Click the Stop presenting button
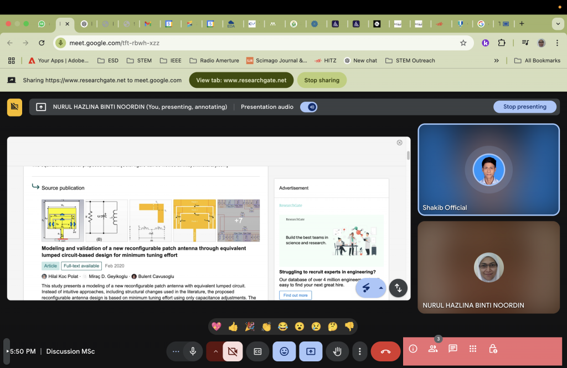The image size is (567, 368). (x=525, y=107)
